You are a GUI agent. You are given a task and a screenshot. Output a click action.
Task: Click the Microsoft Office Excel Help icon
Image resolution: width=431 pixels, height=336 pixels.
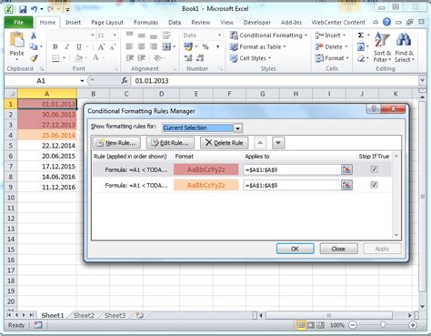386,22
